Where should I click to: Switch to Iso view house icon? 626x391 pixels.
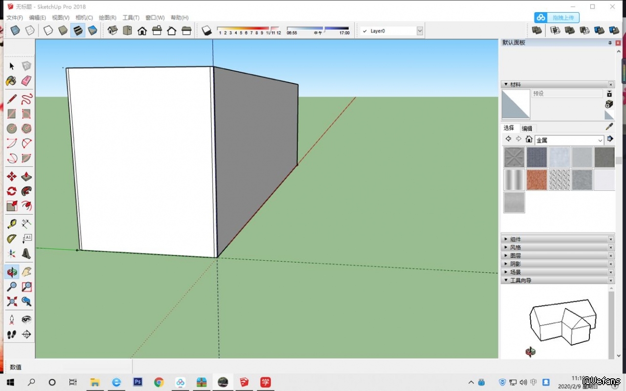tap(112, 31)
